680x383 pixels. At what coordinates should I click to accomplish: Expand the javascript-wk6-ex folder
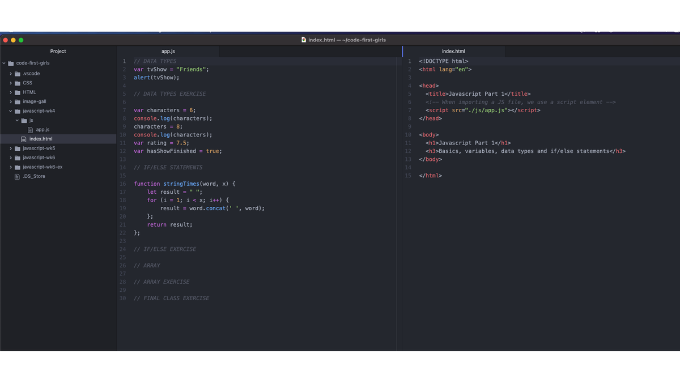[x=11, y=167]
